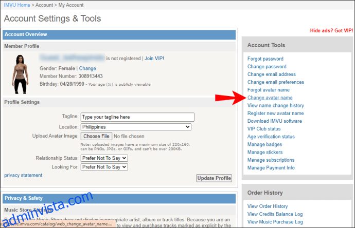Click Hide ads? Get VIP! link

[331, 30]
